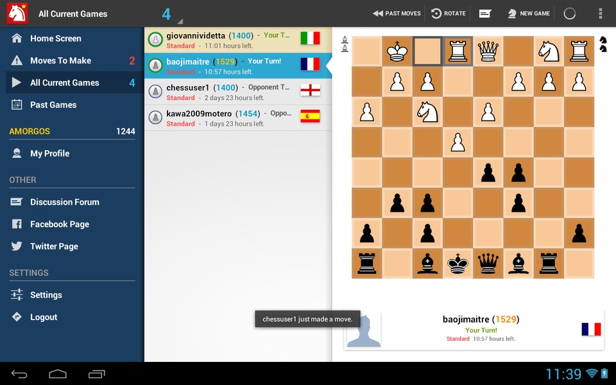Show Past Moves
This screenshot has width=616, height=385.
coord(397,13)
